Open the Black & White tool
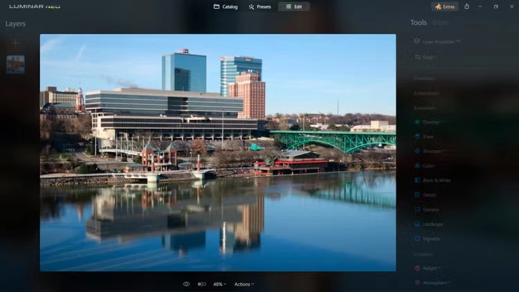Screen dimensions: 519x292 432,180
